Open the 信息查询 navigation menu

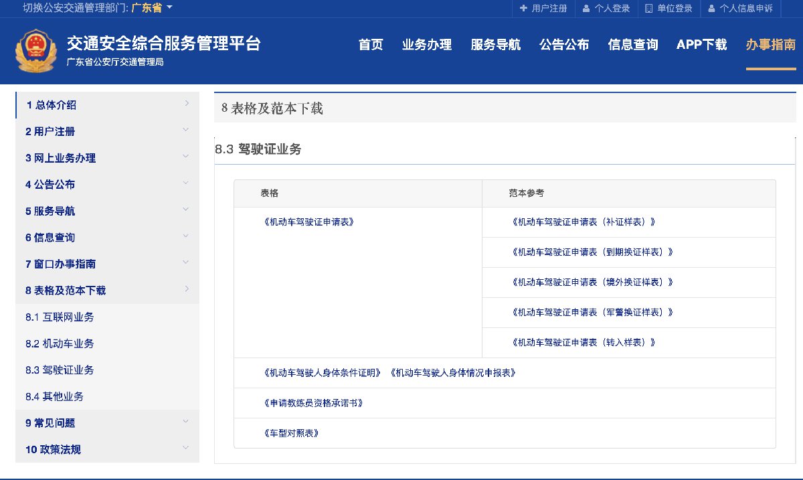(x=633, y=45)
